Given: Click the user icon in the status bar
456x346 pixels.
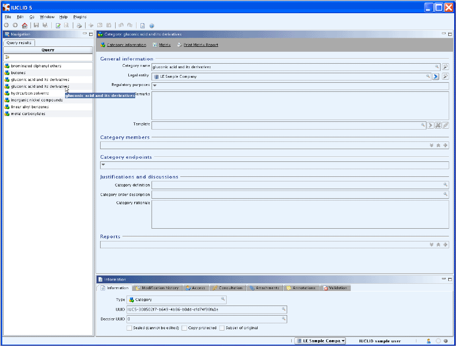Looking at the screenshot, I should point(429,341).
